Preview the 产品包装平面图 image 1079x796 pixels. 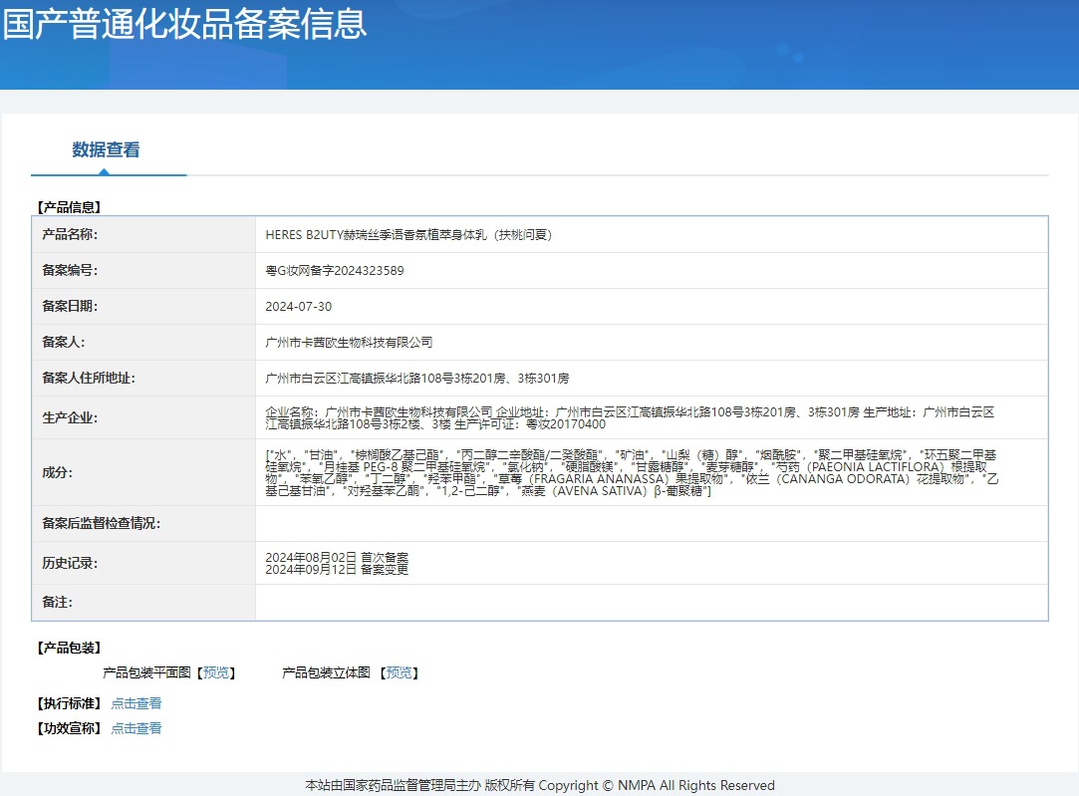216,672
